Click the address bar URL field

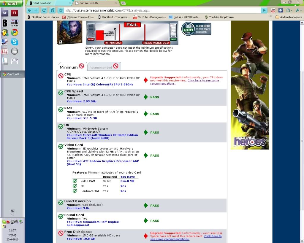[160, 10]
